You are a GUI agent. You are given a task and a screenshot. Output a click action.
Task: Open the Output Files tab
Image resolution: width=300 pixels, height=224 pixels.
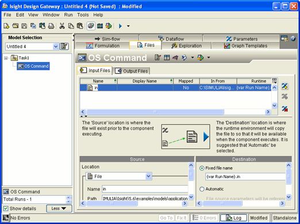click(x=131, y=71)
